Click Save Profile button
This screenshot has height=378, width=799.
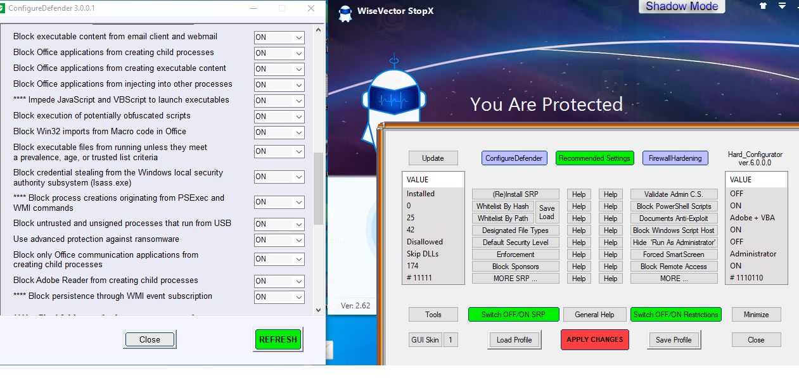click(x=673, y=340)
